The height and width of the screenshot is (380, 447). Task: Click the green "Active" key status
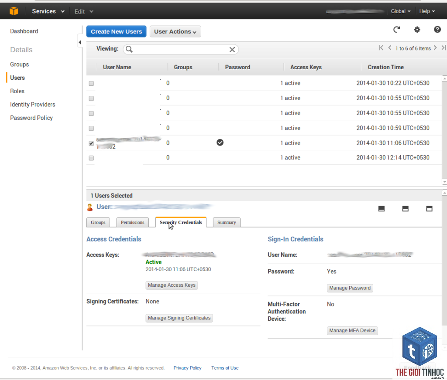coord(153,262)
